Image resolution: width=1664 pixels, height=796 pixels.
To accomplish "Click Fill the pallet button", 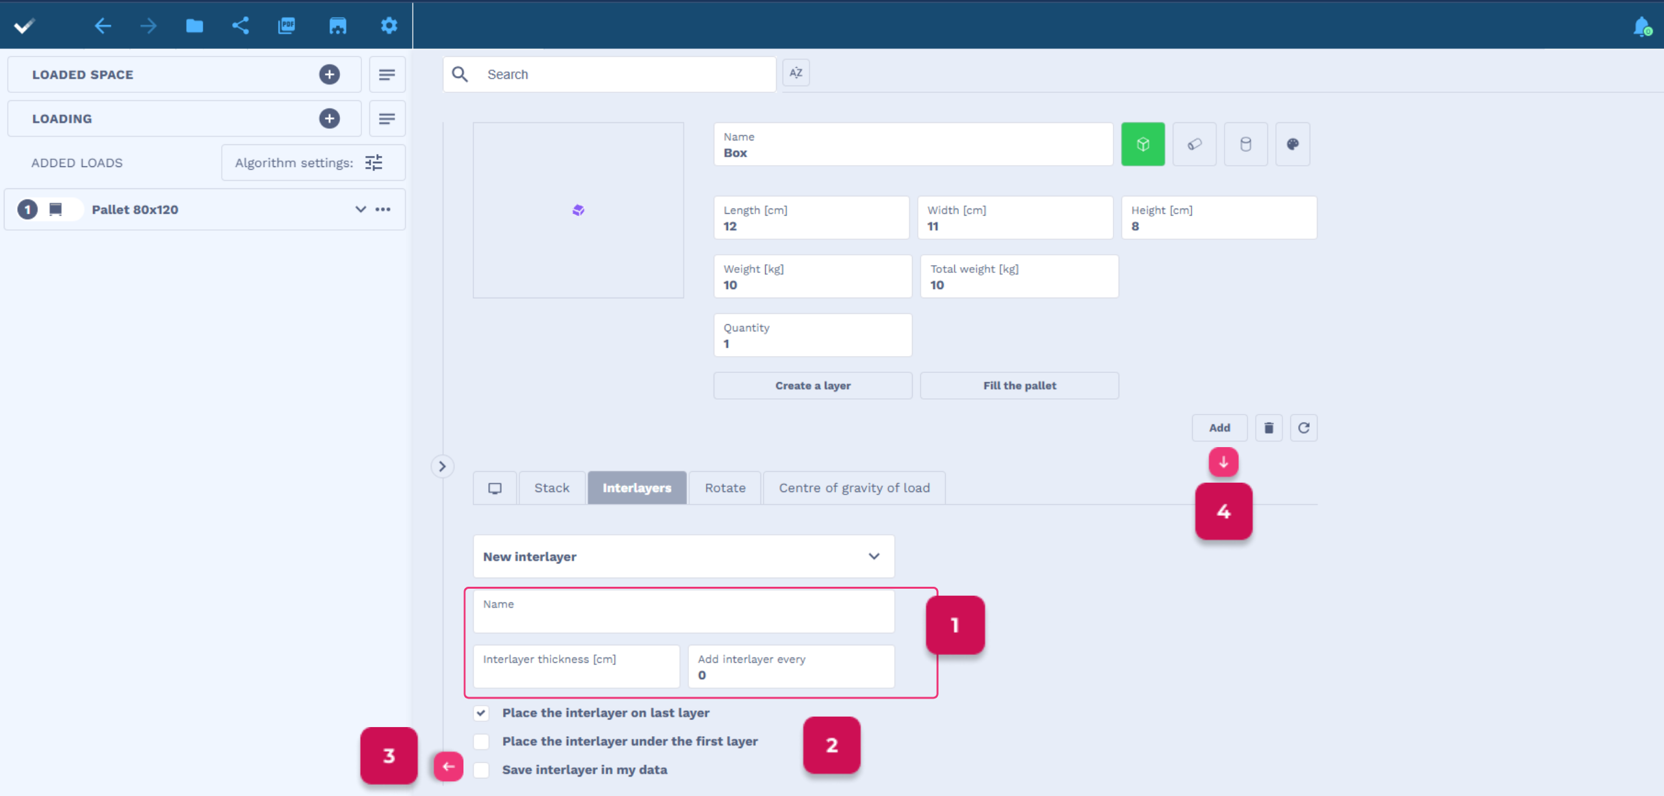I will click(x=1019, y=385).
